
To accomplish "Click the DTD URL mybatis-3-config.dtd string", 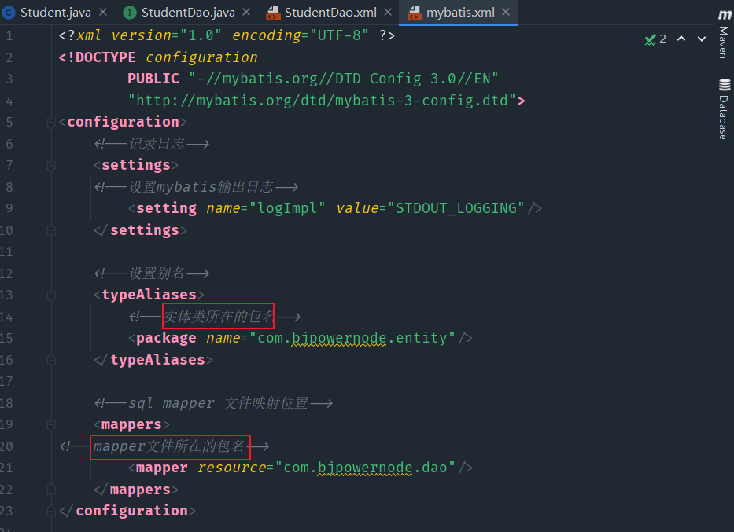I will pyautogui.click(x=322, y=101).
